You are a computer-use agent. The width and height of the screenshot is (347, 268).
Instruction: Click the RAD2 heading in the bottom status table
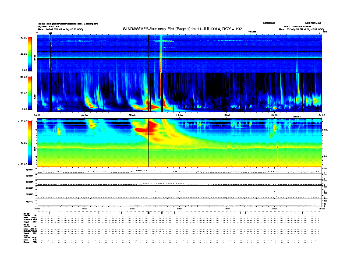click(26, 214)
